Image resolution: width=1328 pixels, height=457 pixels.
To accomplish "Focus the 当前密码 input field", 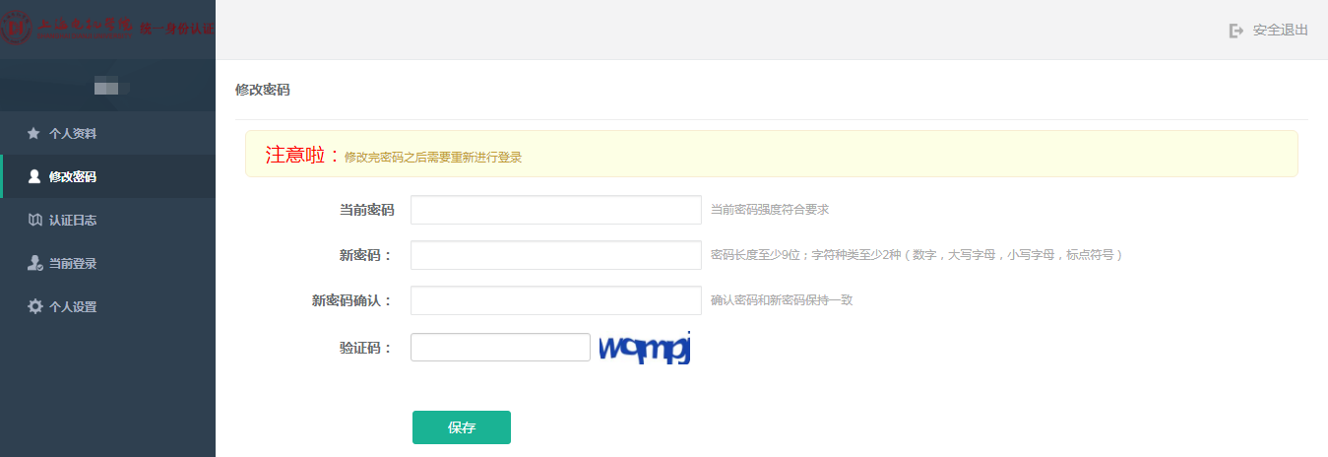I will click(x=555, y=210).
